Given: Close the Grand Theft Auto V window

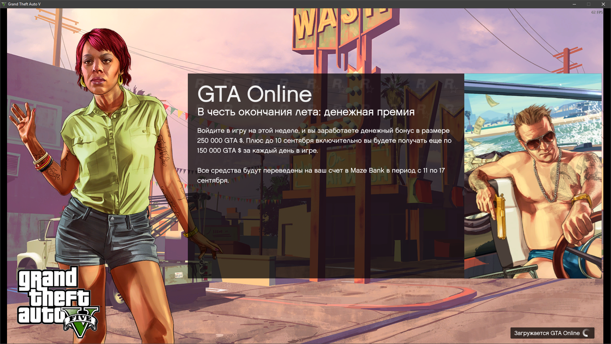Looking at the screenshot, I should [x=603, y=4].
